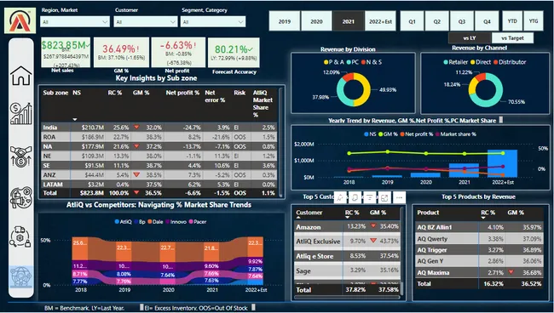Screen dimensions: 554x313
Task: Click the sort arrow under Product table RC %
Action: [483, 218]
